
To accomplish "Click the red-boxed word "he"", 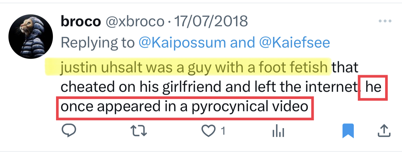I will [x=374, y=87].
